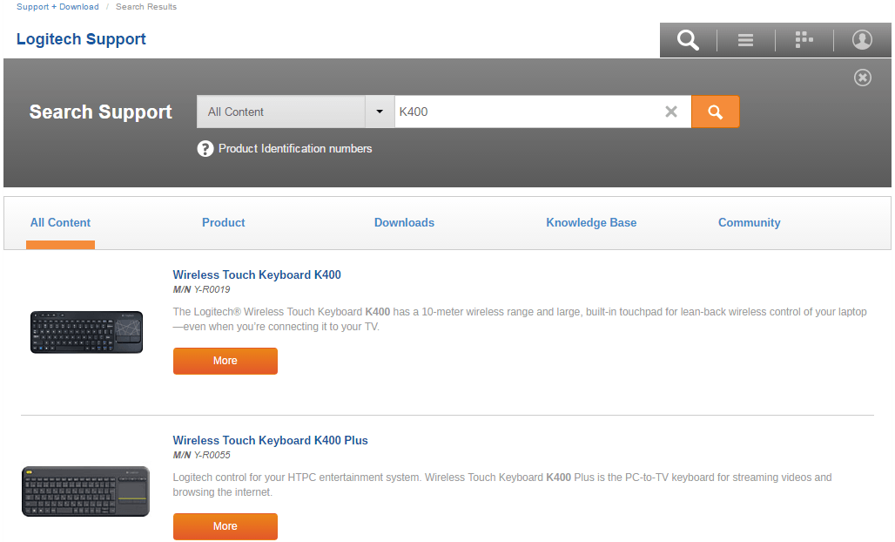Open the Knowledge Base tab
895x542 pixels.
(591, 223)
